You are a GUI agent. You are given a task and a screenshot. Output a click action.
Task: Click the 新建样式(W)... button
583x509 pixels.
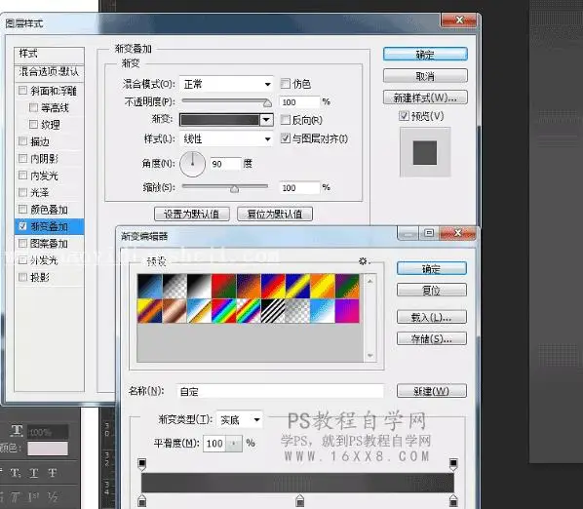[x=425, y=98]
